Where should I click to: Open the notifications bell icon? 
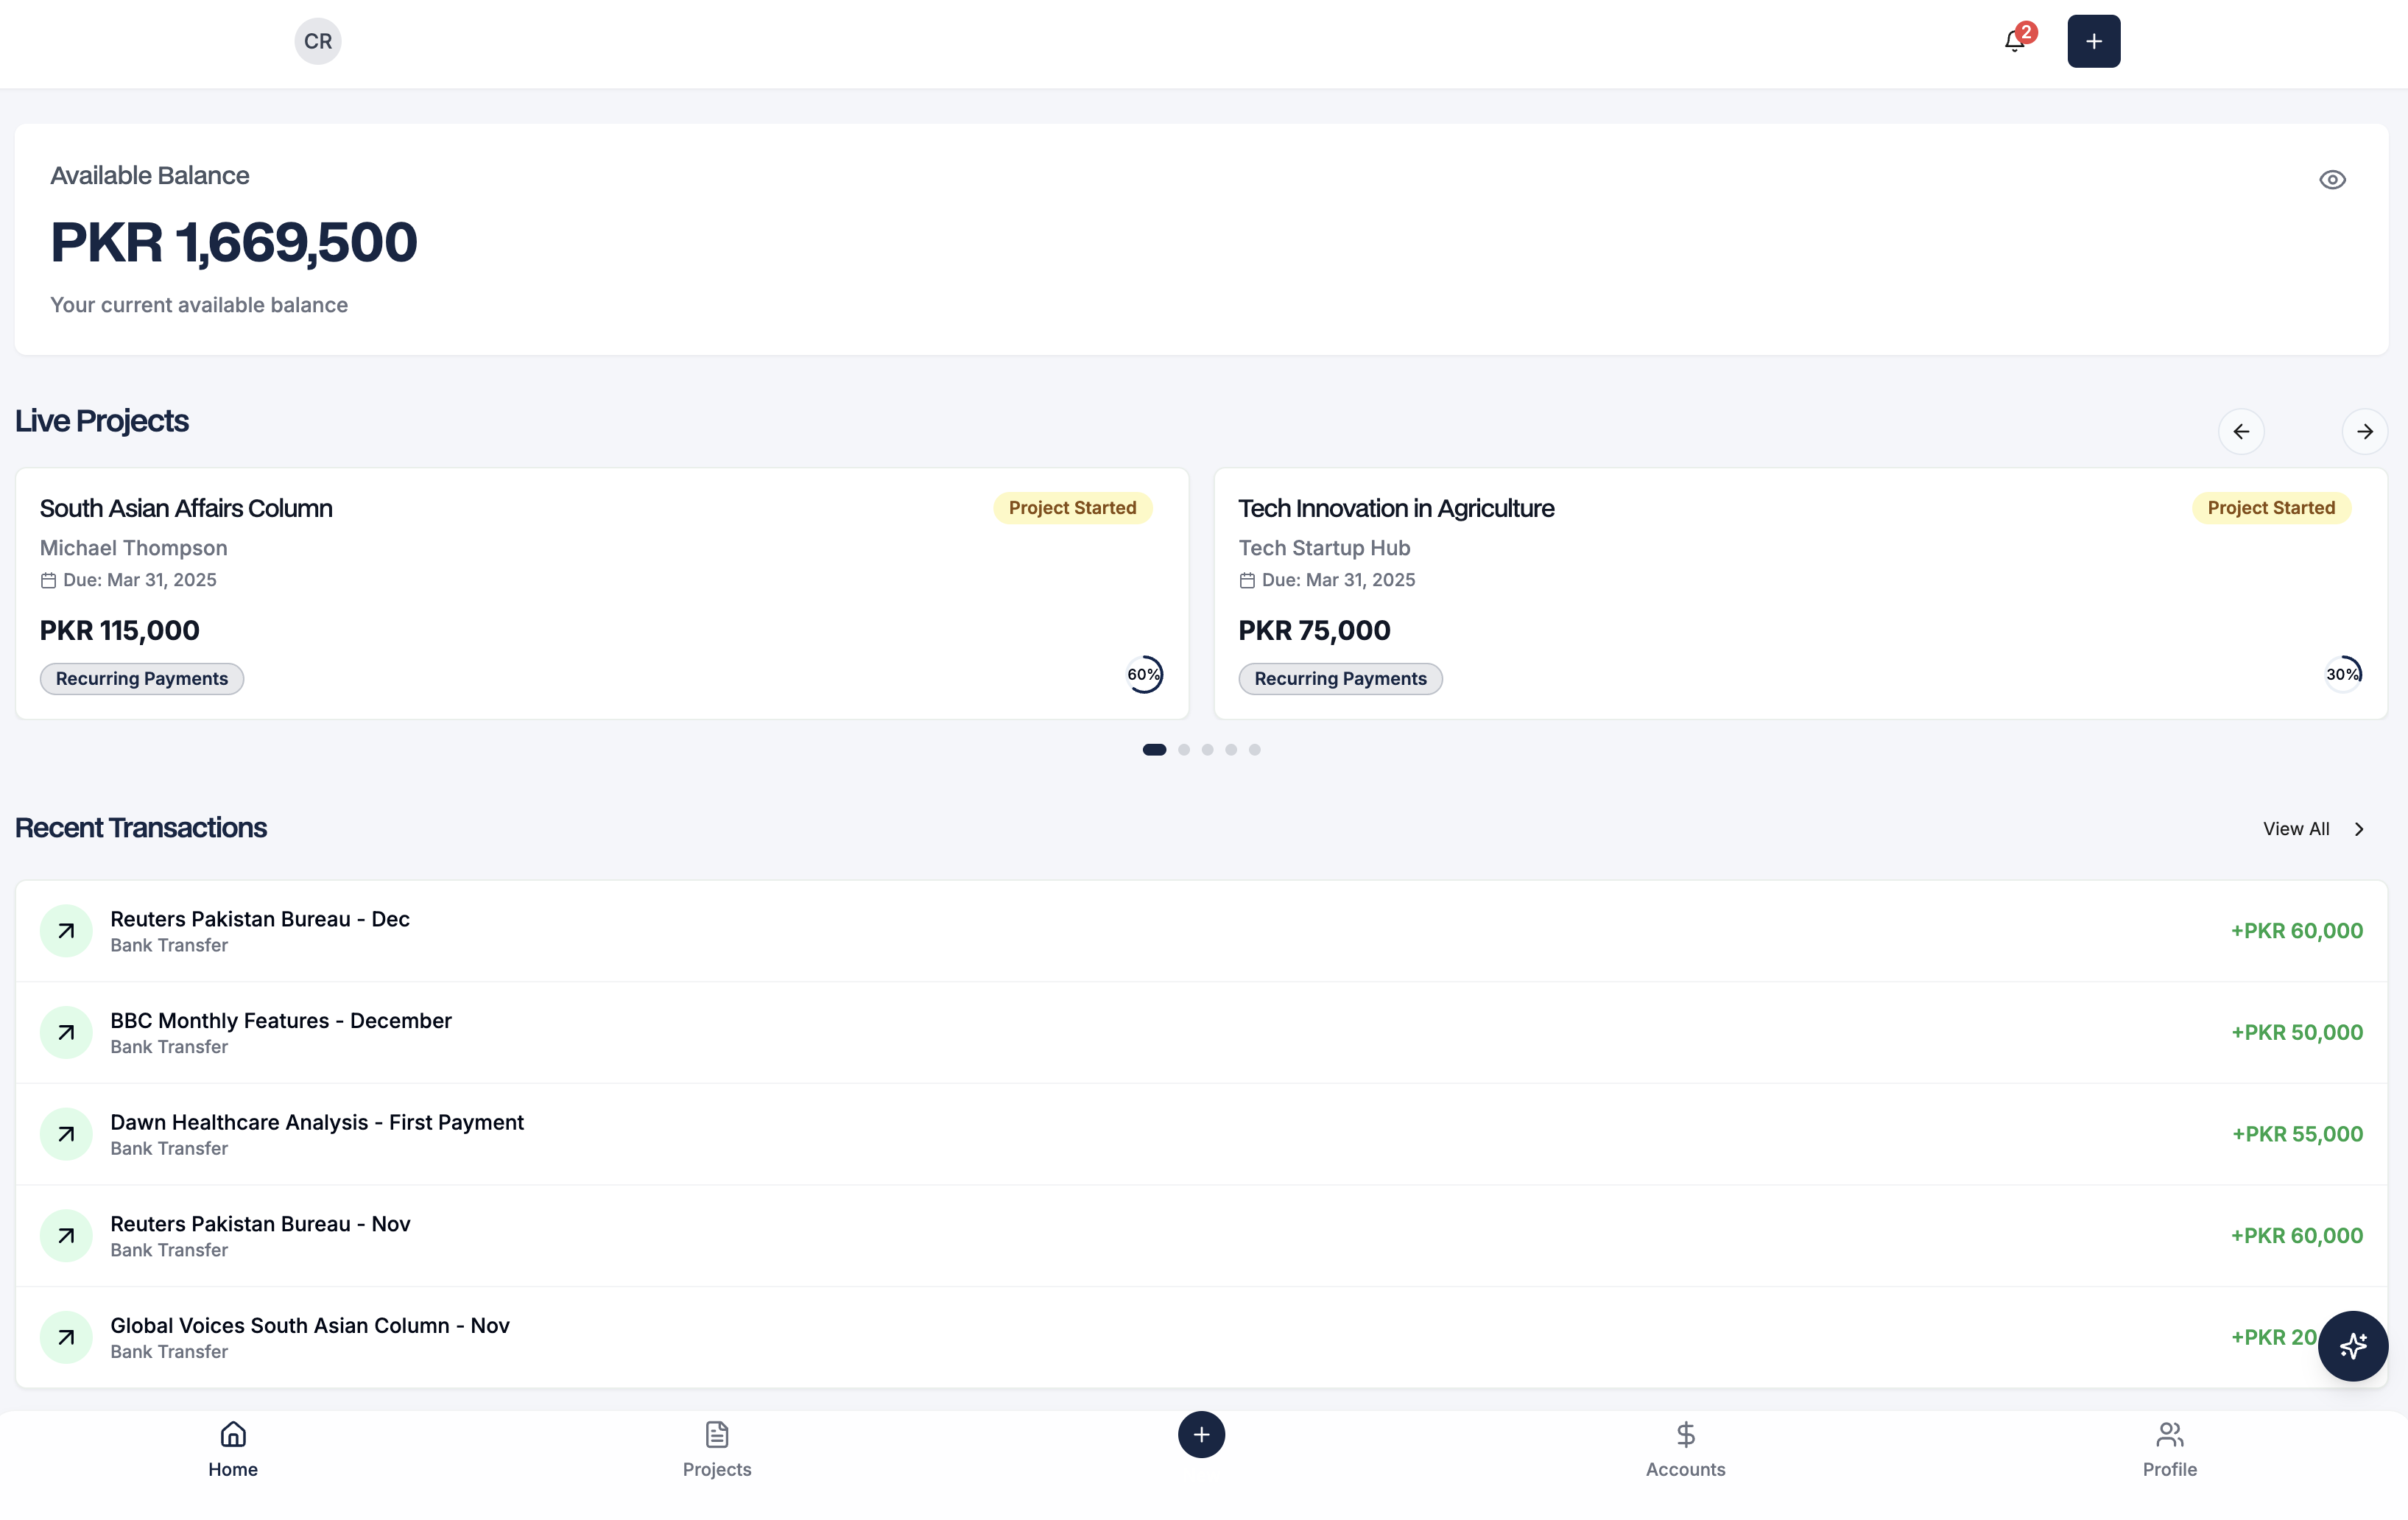click(2015, 41)
